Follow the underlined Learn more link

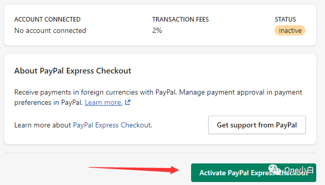[104, 102]
